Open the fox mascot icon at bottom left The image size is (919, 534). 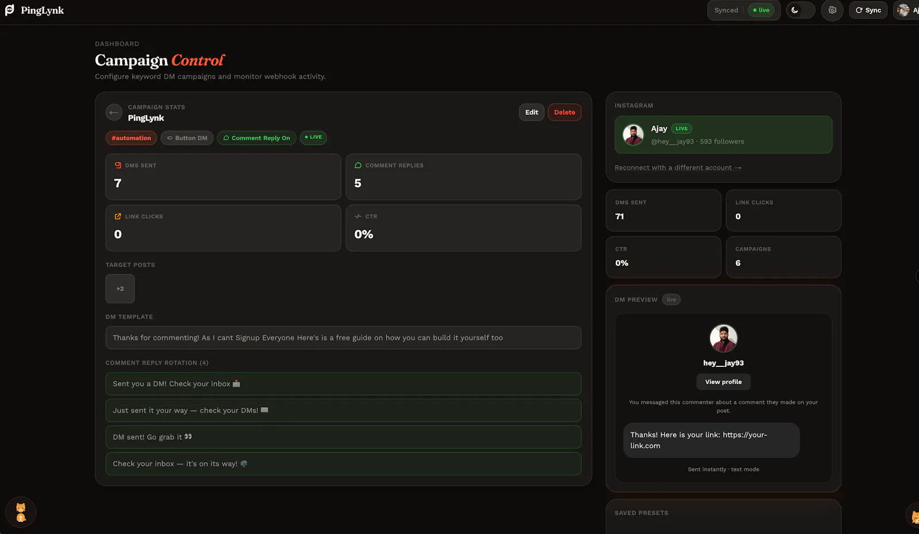pyautogui.click(x=21, y=512)
